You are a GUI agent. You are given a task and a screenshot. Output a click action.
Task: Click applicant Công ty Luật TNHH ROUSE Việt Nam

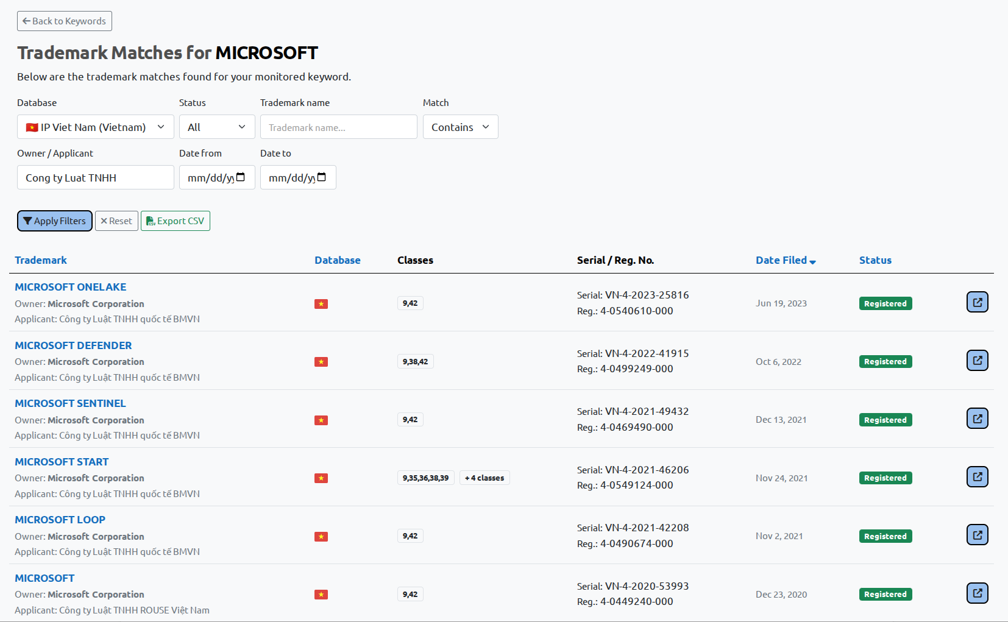click(134, 610)
